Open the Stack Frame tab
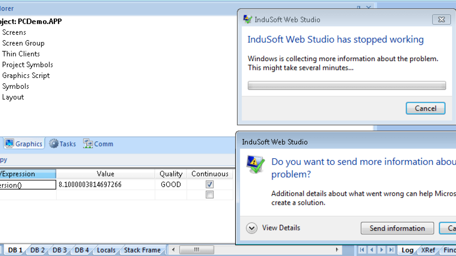Viewport: 456px width, 256px height. click(x=142, y=250)
